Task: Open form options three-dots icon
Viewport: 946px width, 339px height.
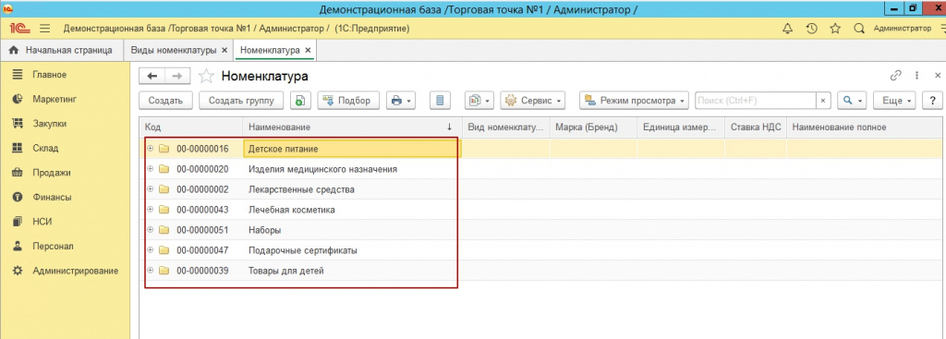Action: (917, 76)
